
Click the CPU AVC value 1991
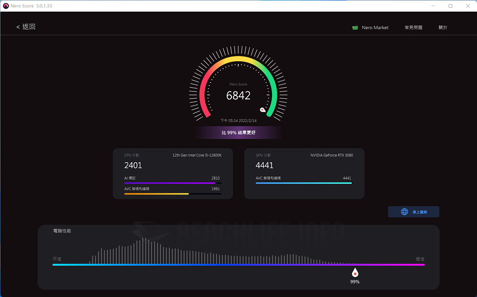point(215,189)
